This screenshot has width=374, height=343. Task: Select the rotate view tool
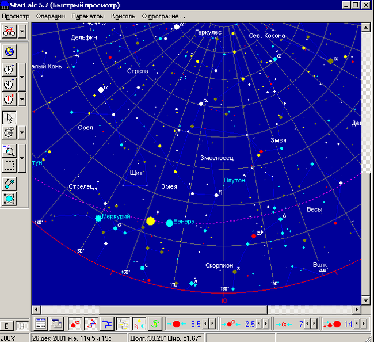pos(9,132)
